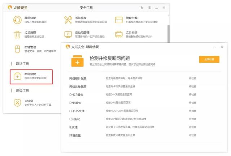Open the 漏洞修复 tool icon

point(17,20)
